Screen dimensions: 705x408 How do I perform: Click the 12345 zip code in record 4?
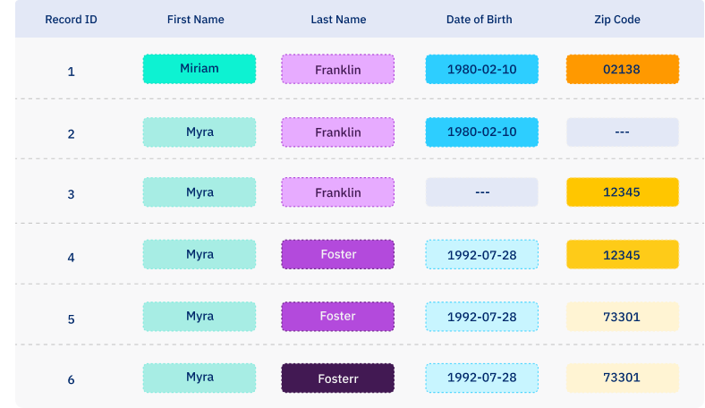tap(622, 255)
